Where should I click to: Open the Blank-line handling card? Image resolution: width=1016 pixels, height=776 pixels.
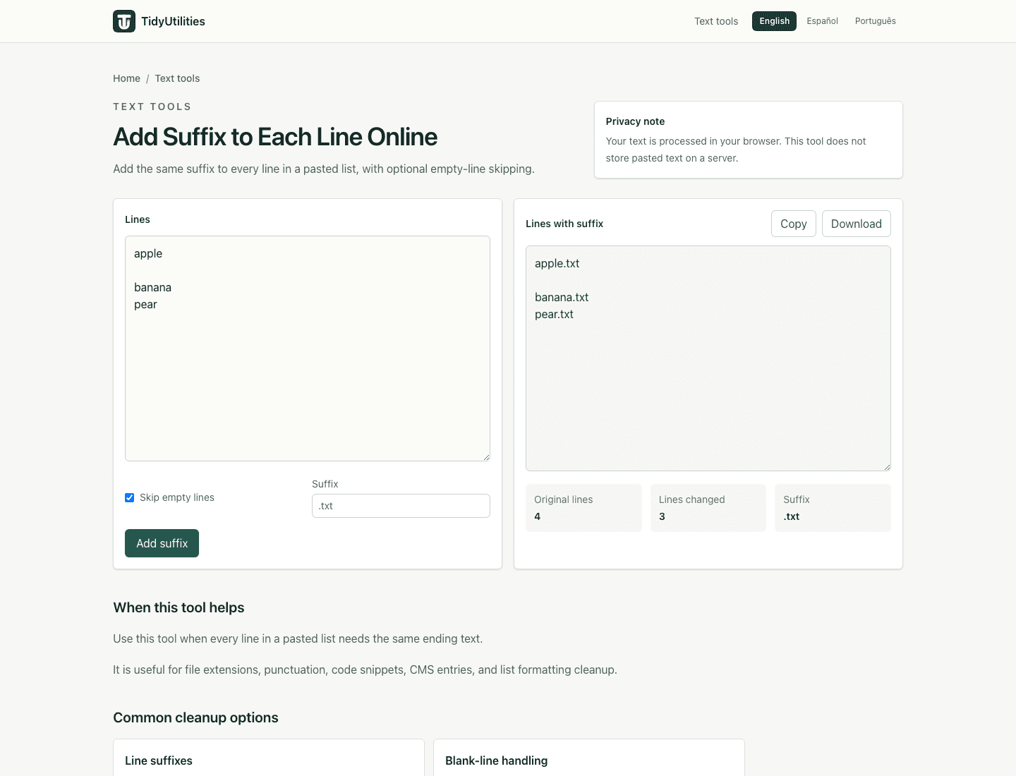(589, 758)
